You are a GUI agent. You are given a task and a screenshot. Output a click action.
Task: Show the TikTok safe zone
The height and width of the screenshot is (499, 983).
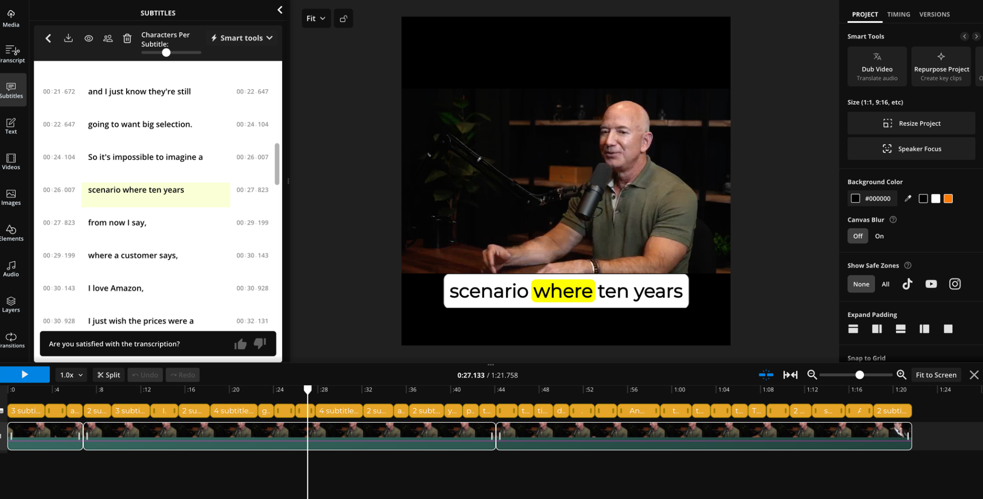coord(907,284)
